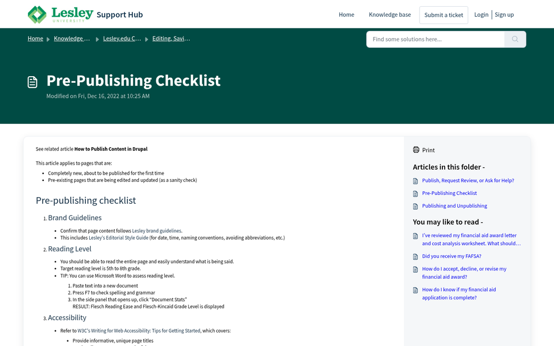Open the Knowledge base menu item
The height and width of the screenshot is (346, 554).
tap(390, 15)
